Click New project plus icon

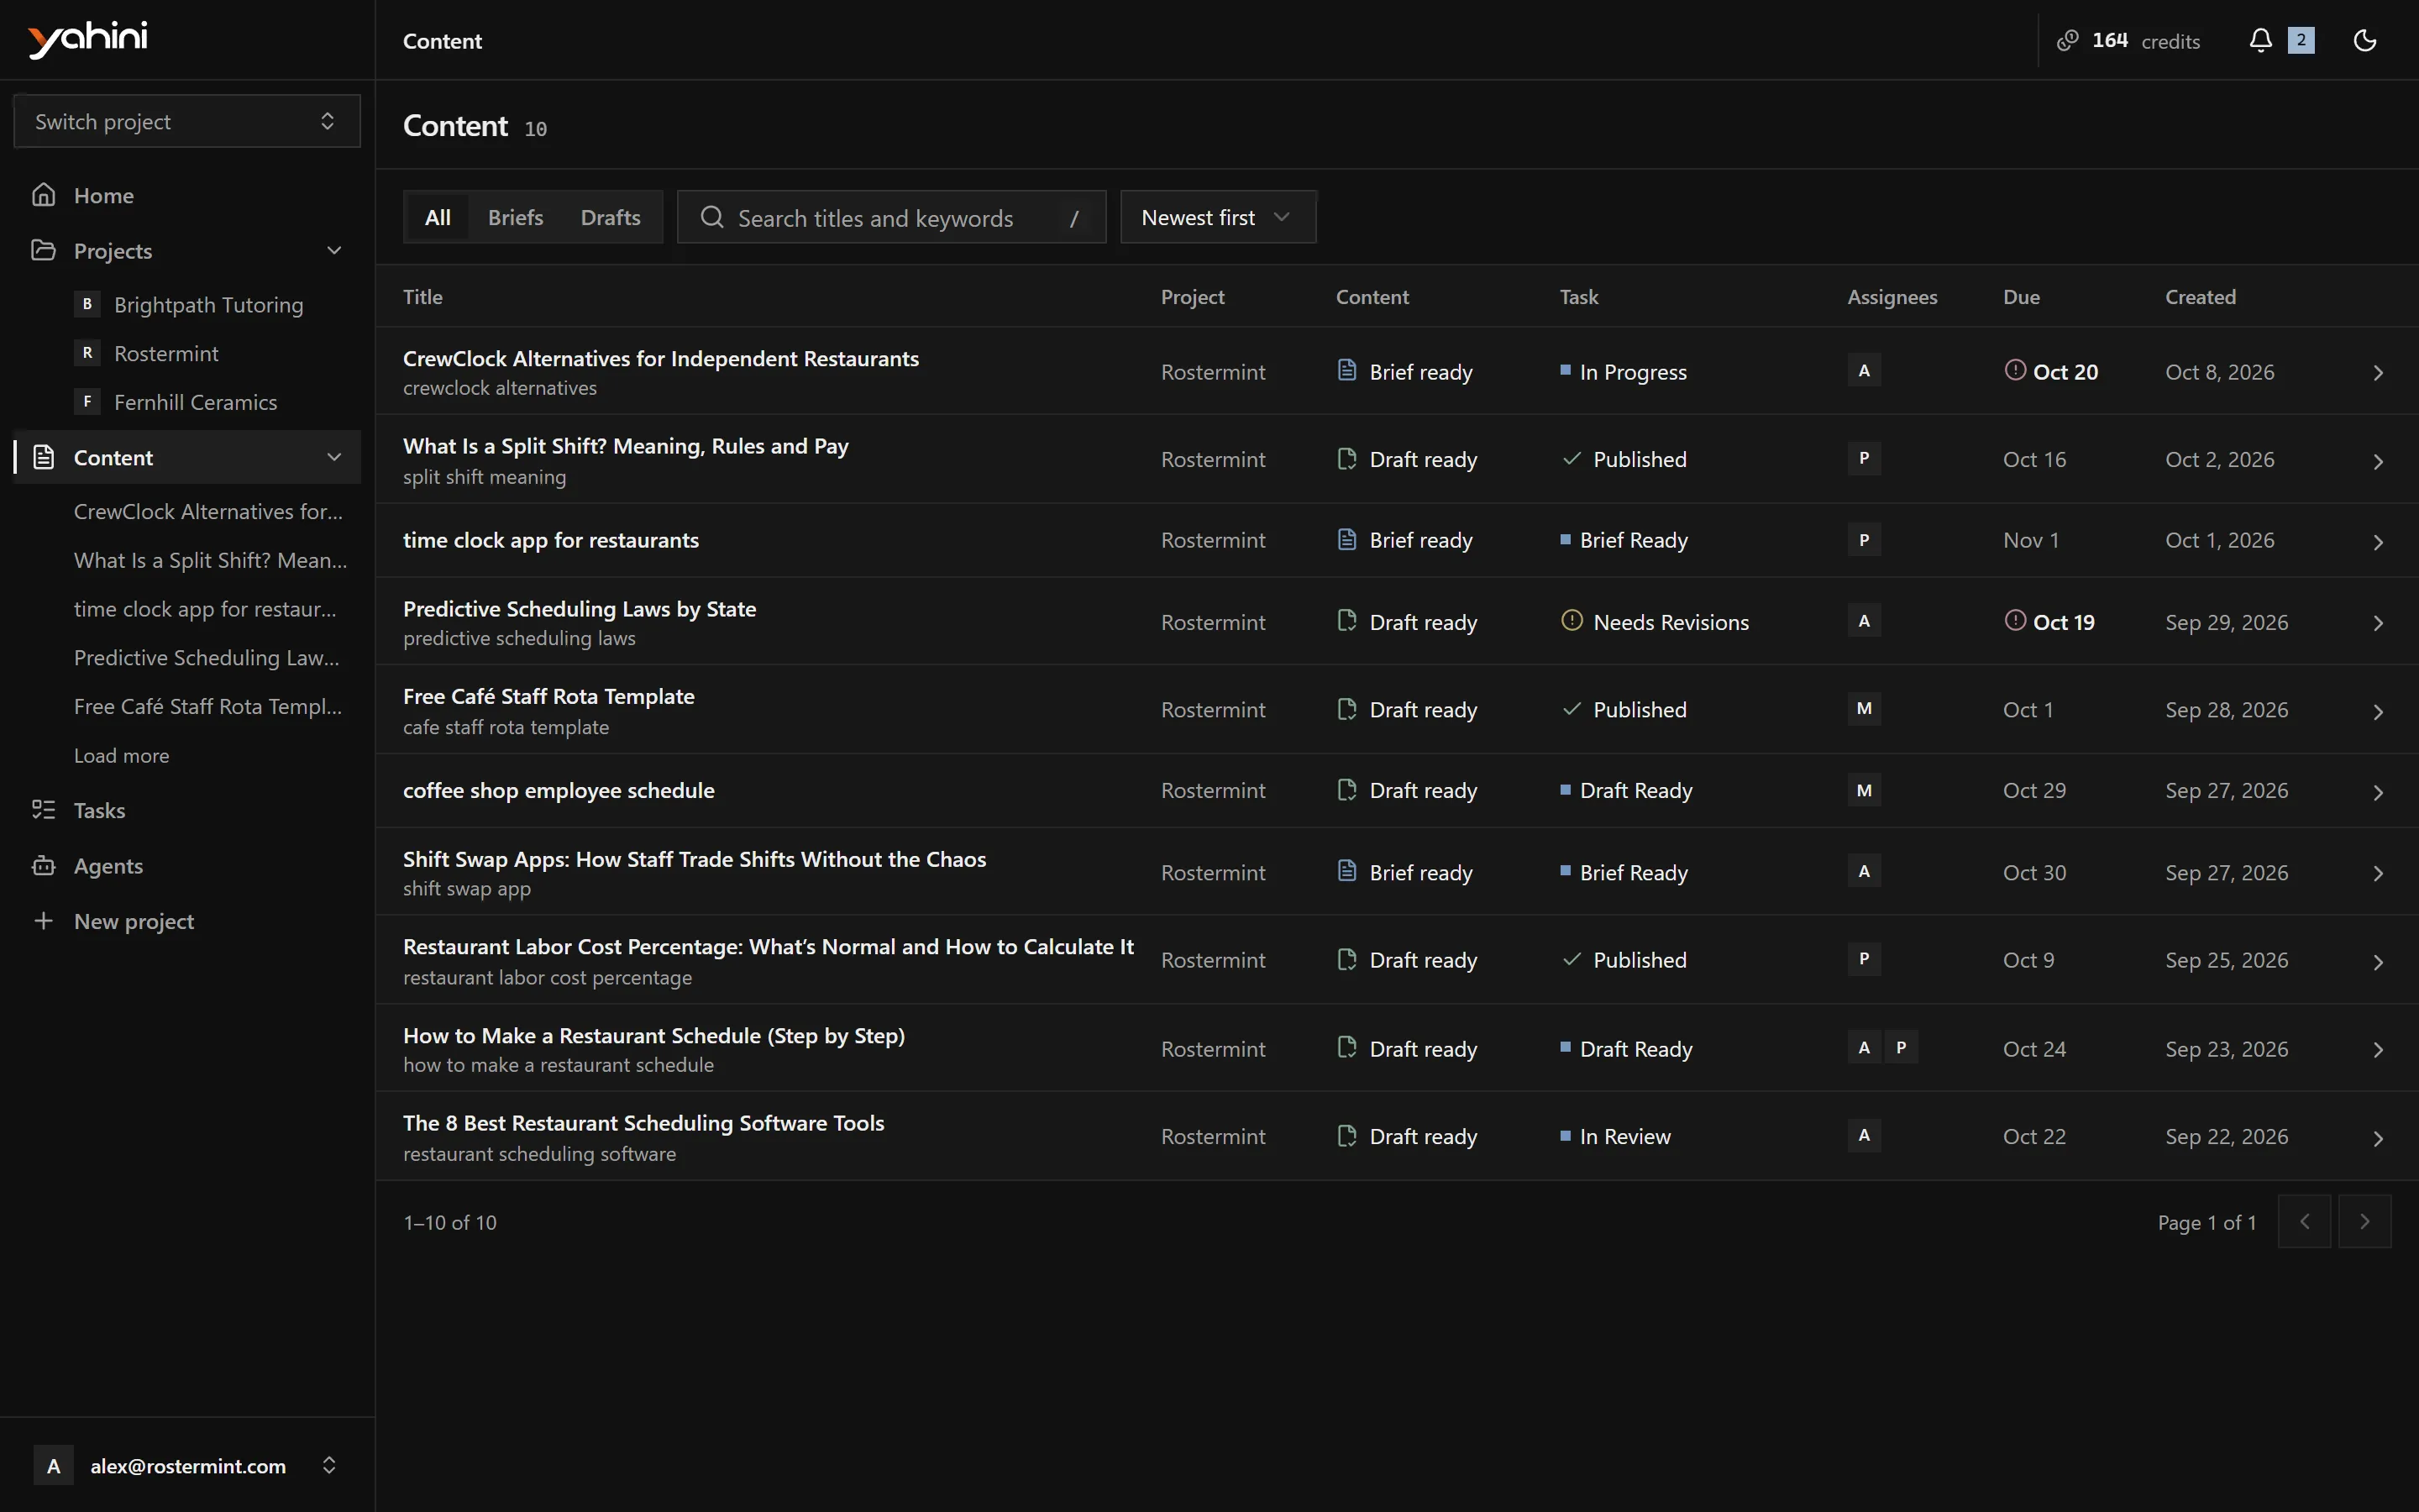point(43,921)
